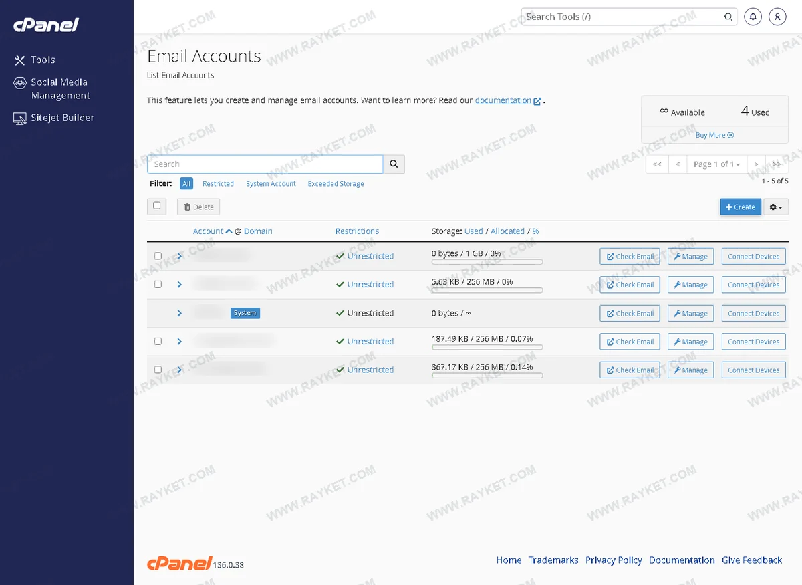Expand the 367.17 KB account row
Image resolution: width=802 pixels, height=585 pixels.
point(179,370)
